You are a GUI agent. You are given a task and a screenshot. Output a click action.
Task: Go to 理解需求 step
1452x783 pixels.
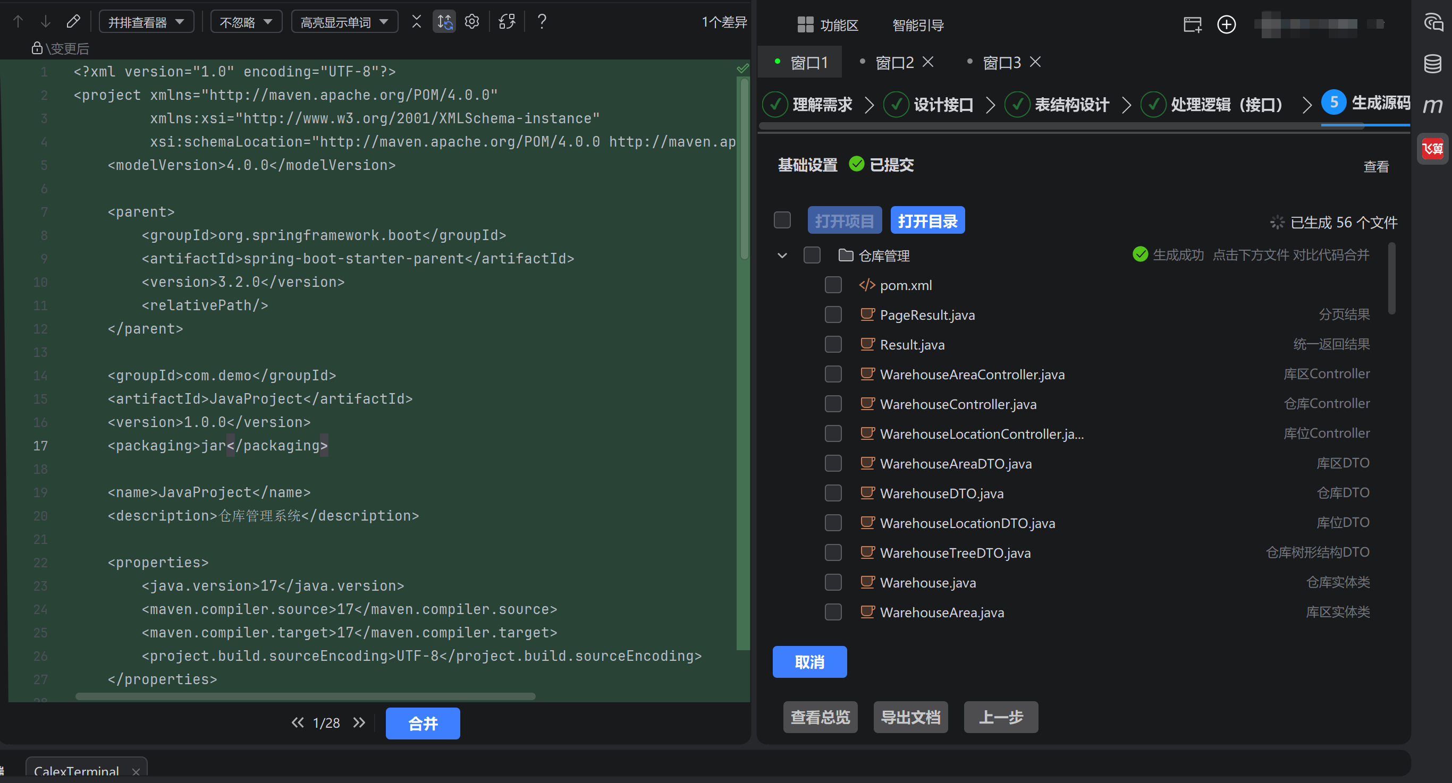pyautogui.click(x=808, y=104)
